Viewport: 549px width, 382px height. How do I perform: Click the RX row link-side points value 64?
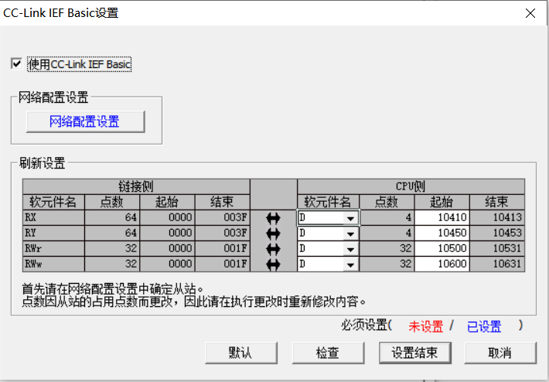pyautogui.click(x=112, y=217)
